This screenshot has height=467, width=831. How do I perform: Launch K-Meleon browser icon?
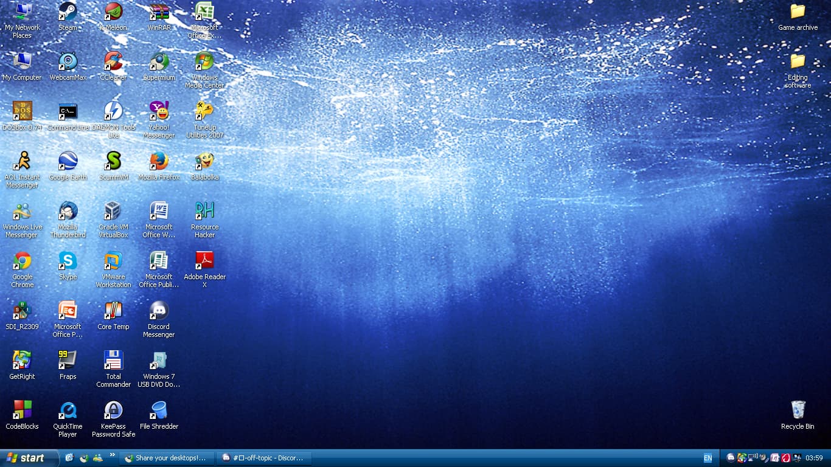[113, 11]
